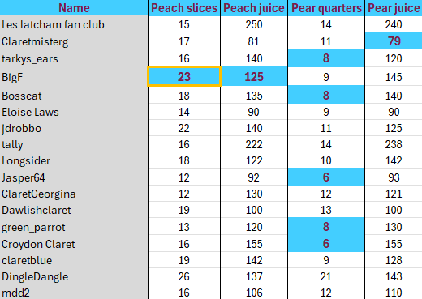The height and width of the screenshot is (299, 422).
Task: Click the Eloise Laws name cell
Action: tap(74, 112)
